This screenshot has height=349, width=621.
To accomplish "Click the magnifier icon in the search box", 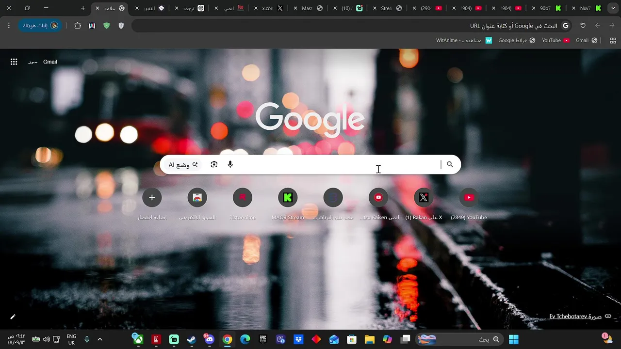I will click(450, 164).
